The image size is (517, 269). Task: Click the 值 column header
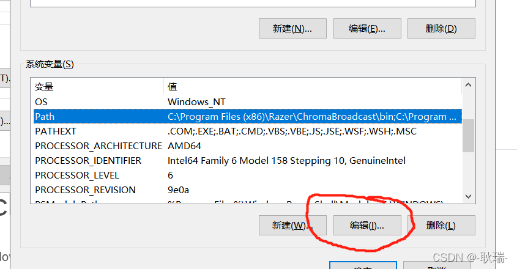click(x=313, y=87)
